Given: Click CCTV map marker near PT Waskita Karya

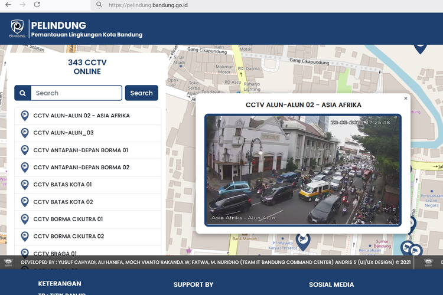Looking at the screenshot, I should (303, 242).
